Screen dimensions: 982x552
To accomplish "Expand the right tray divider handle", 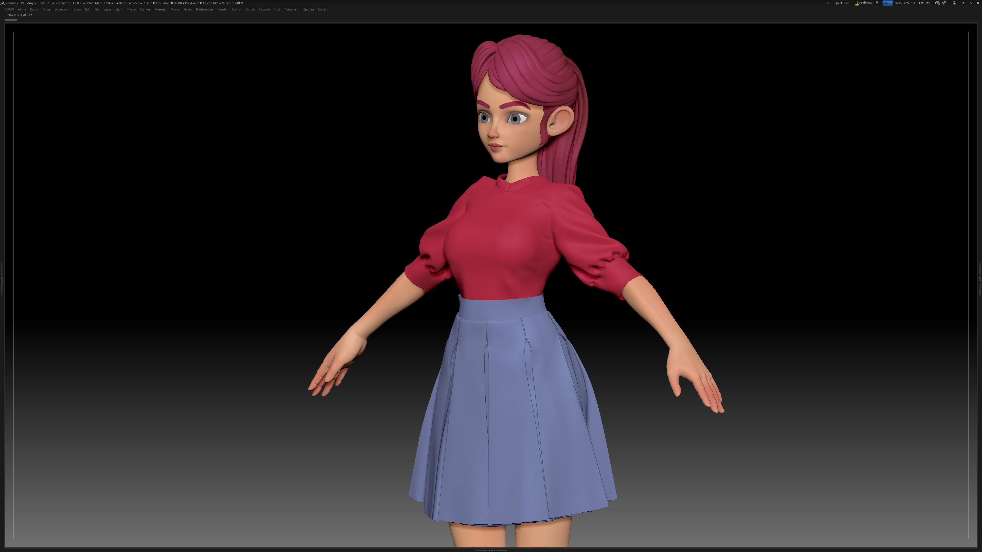I will [980, 279].
